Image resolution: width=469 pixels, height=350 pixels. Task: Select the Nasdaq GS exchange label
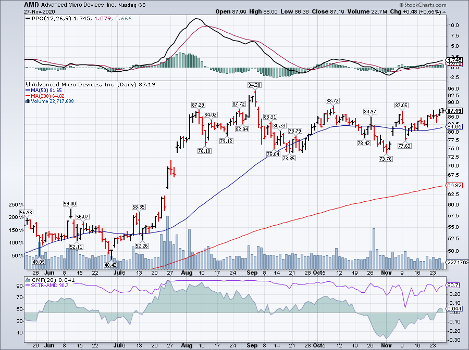click(x=132, y=5)
